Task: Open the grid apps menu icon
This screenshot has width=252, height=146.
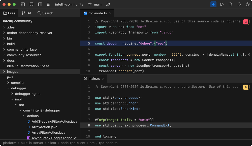Action: [49, 4]
